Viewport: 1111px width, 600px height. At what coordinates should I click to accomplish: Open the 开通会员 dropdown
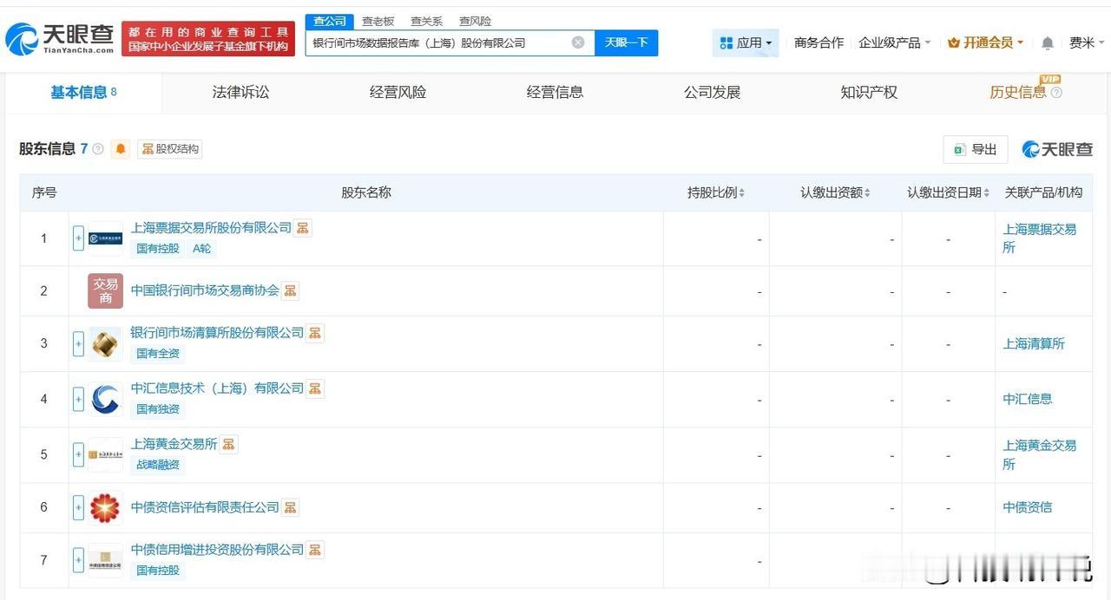985,42
